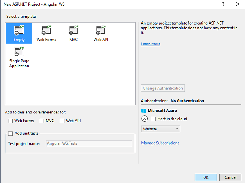Confirm with the OK button

click(x=205, y=177)
